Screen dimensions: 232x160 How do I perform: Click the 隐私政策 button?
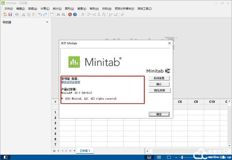tap(160, 90)
